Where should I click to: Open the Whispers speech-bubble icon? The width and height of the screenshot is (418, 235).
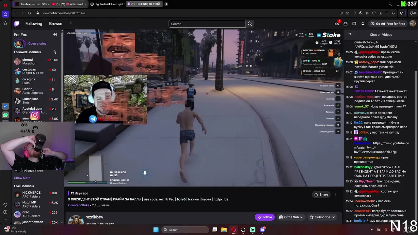(354, 24)
